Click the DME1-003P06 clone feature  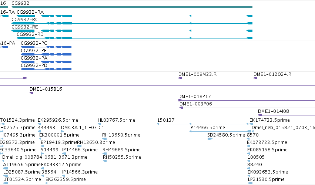pos(247,108)
